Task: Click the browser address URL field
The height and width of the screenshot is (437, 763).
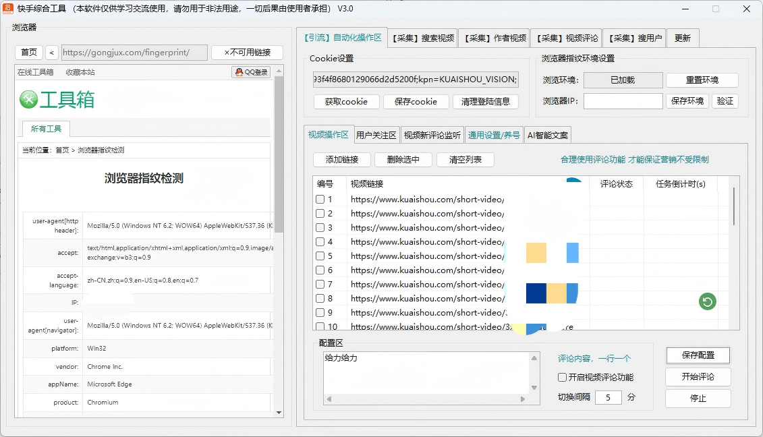Action: tap(134, 52)
